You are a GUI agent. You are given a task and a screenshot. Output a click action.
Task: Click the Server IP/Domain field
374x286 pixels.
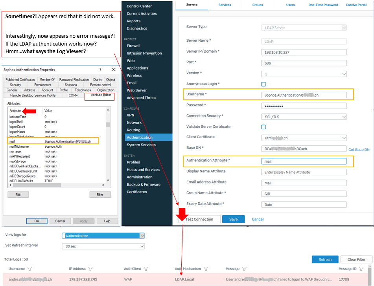304,52
